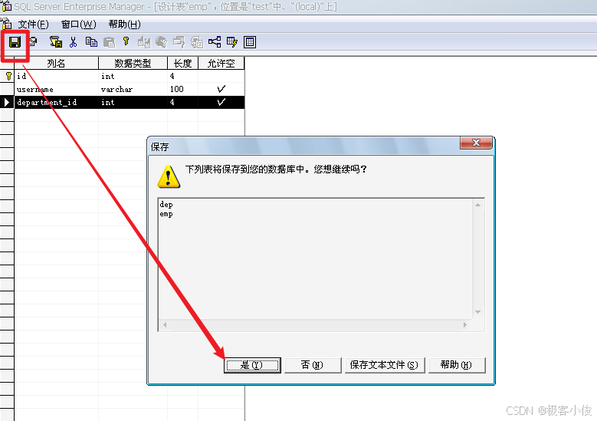The height and width of the screenshot is (421, 597).
Task: Close the 保存 dialog with X
Action: (476, 143)
